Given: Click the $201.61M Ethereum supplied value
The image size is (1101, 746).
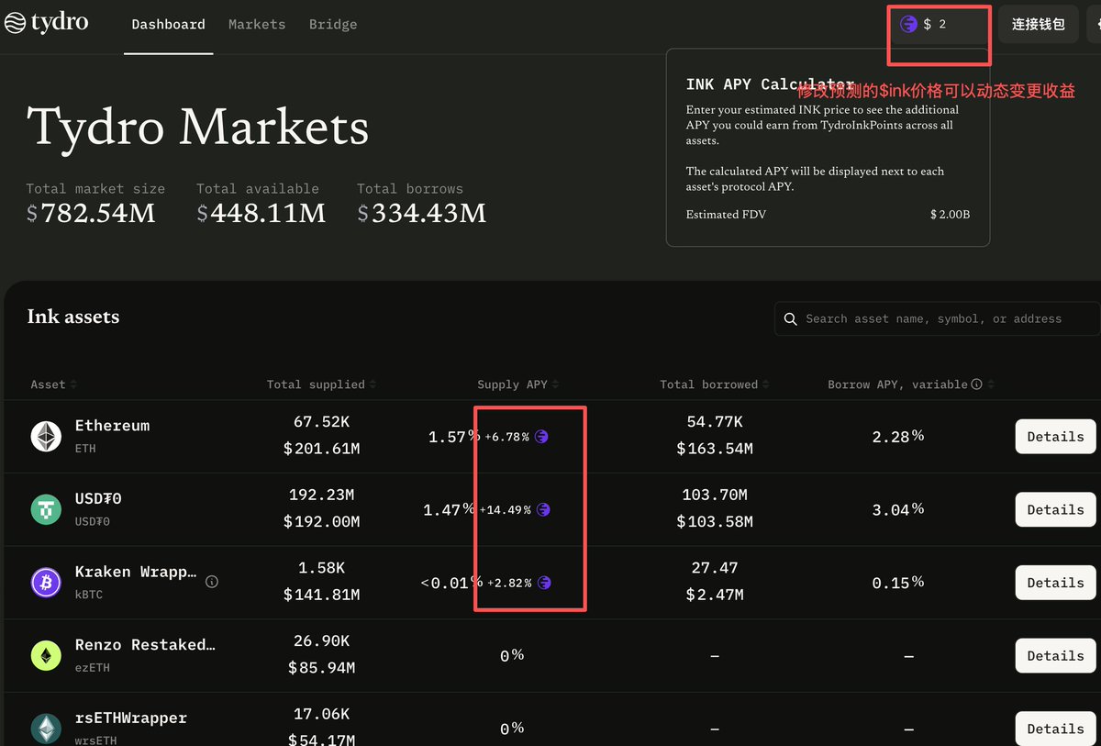Looking at the screenshot, I should click(321, 449).
